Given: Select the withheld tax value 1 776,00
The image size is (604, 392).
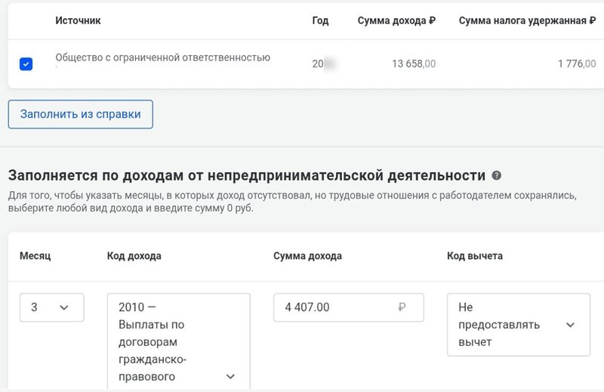Looking at the screenshot, I should pyautogui.click(x=577, y=63).
